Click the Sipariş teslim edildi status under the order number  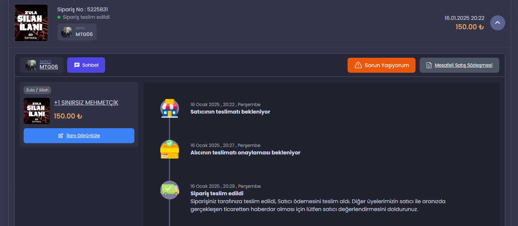pyautogui.click(x=86, y=17)
